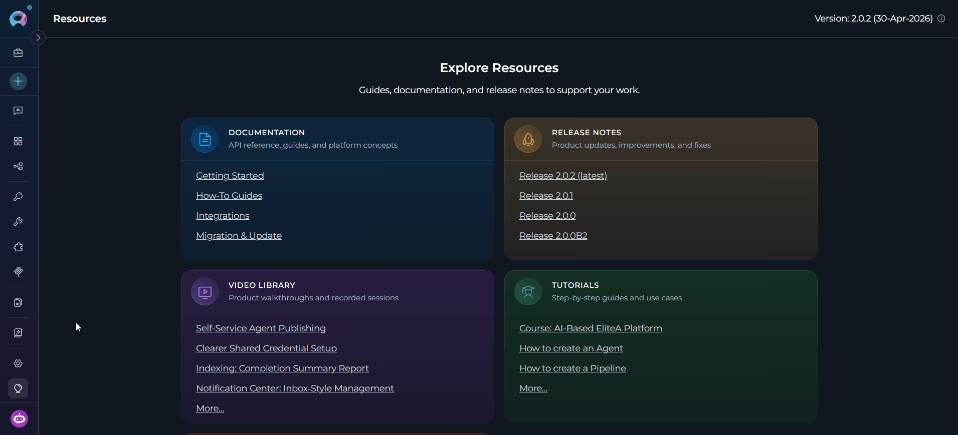The height and width of the screenshot is (435, 958).
Task: Open Release 2.0.1 notes
Action: click(546, 196)
